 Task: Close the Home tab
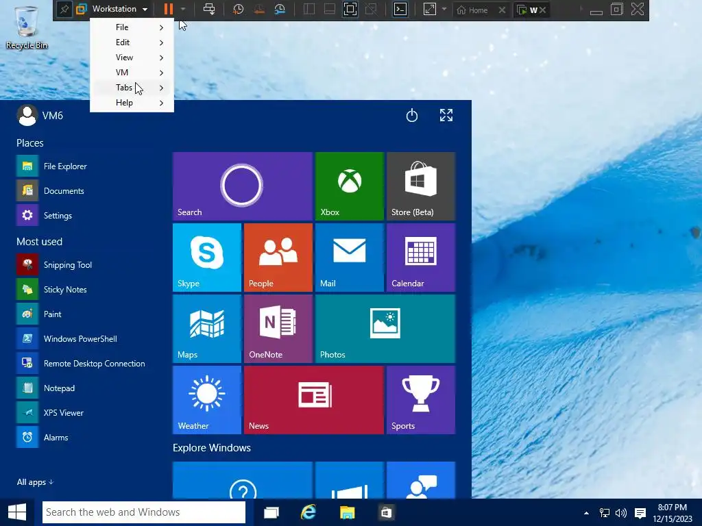pos(502,10)
